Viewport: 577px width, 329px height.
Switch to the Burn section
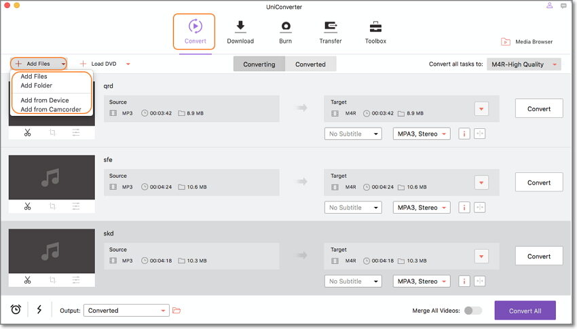[286, 32]
